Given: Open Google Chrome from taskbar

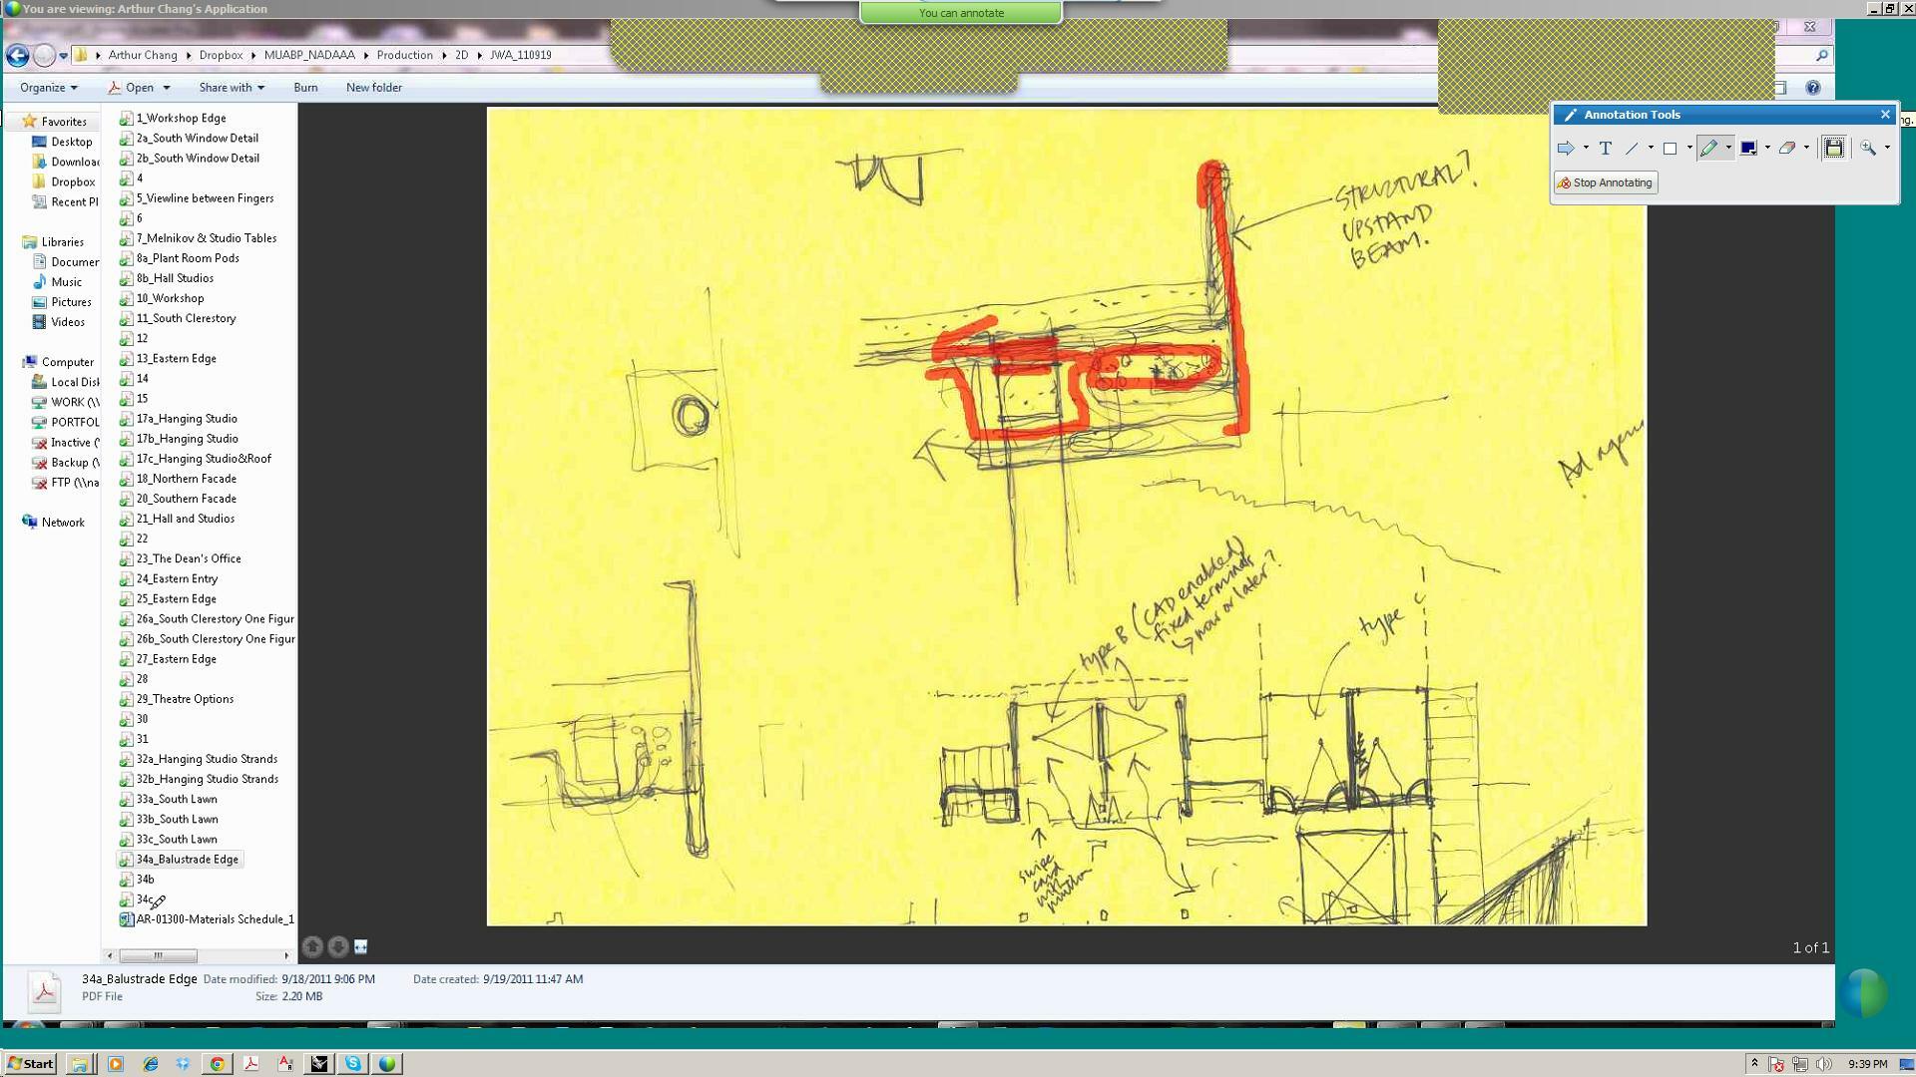Looking at the screenshot, I should (x=217, y=1064).
